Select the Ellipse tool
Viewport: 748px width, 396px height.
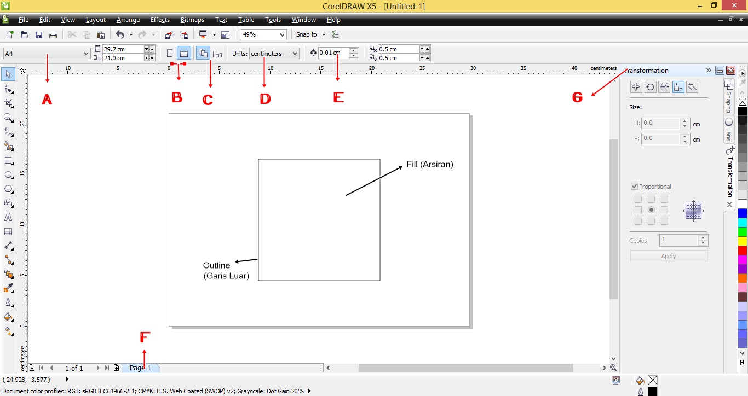[x=8, y=174]
